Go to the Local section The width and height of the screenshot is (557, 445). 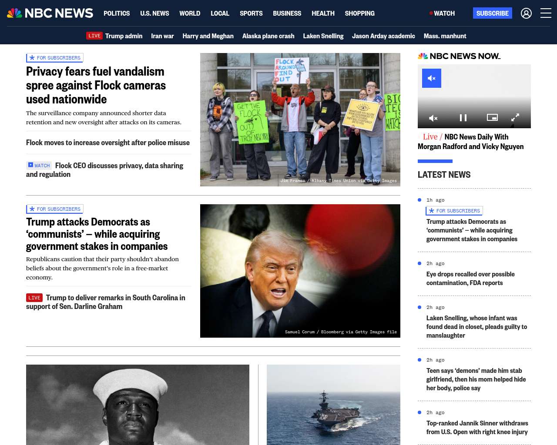pyautogui.click(x=220, y=13)
